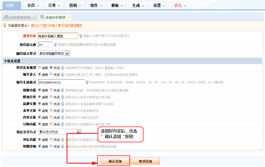Click the 编号生成格式 input field
Viewport: 265px width, 167px height.
point(61,82)
